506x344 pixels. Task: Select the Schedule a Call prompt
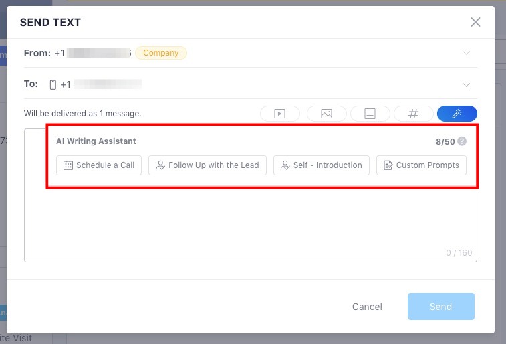pos(99,165)
